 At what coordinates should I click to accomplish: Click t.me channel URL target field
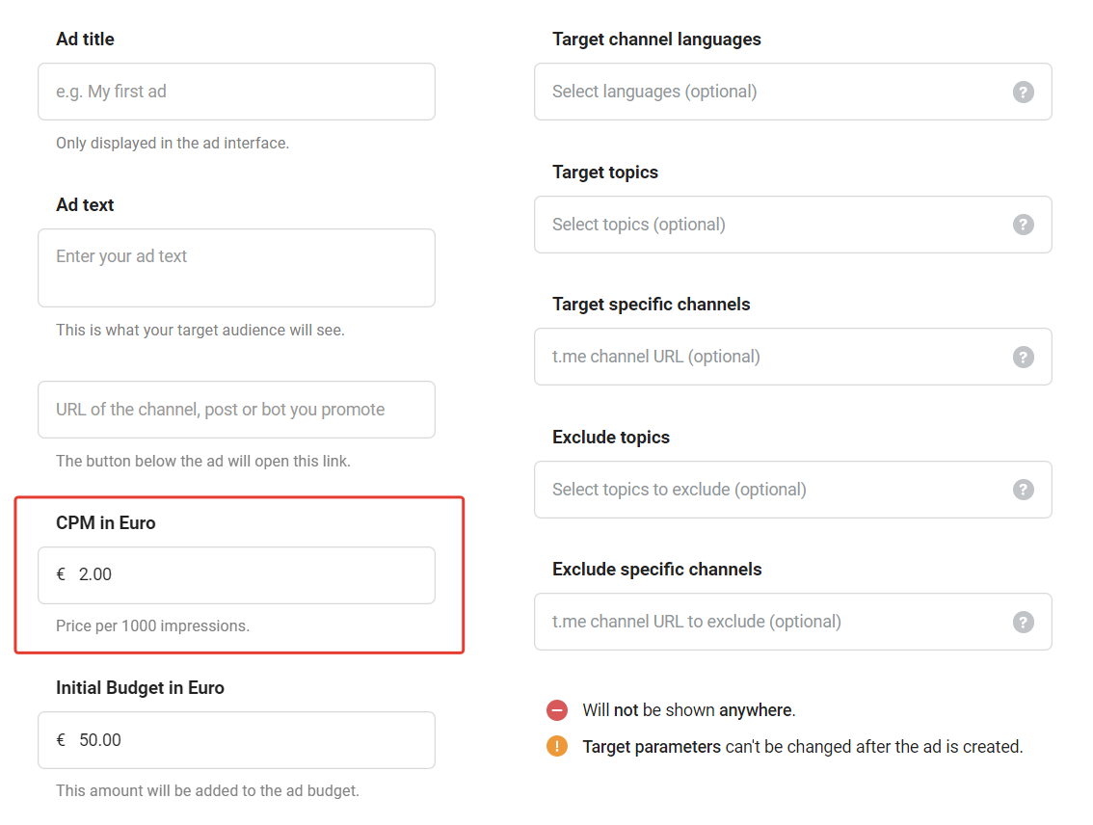point(792,357)
